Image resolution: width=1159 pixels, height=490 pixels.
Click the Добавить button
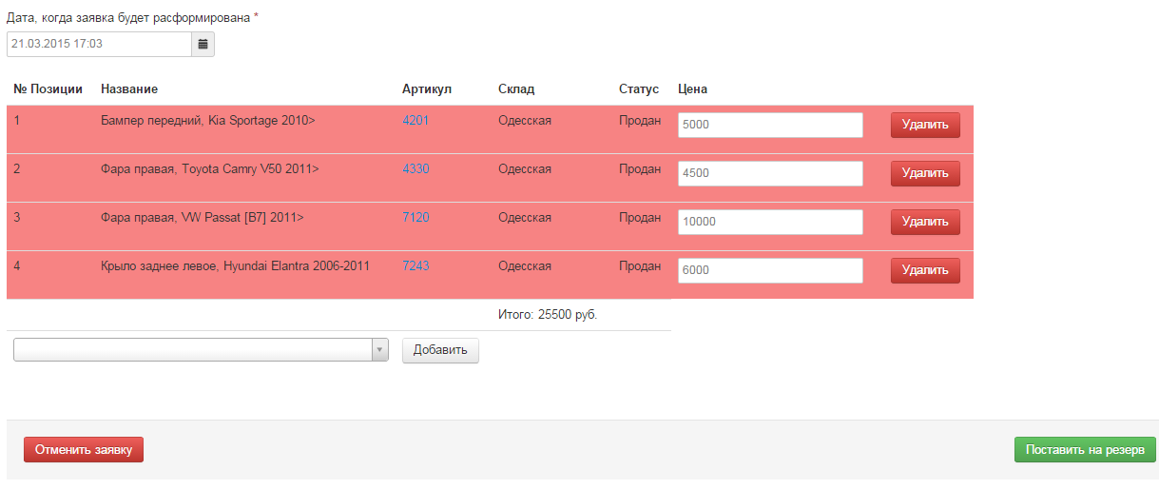(x=440, y=350)
